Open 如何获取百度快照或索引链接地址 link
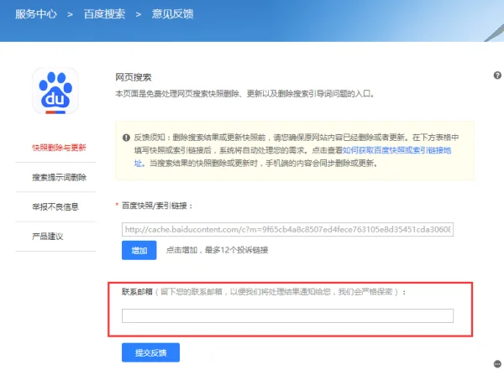The height and width of the screenshot is (375, 504). [x=396, y=150]
